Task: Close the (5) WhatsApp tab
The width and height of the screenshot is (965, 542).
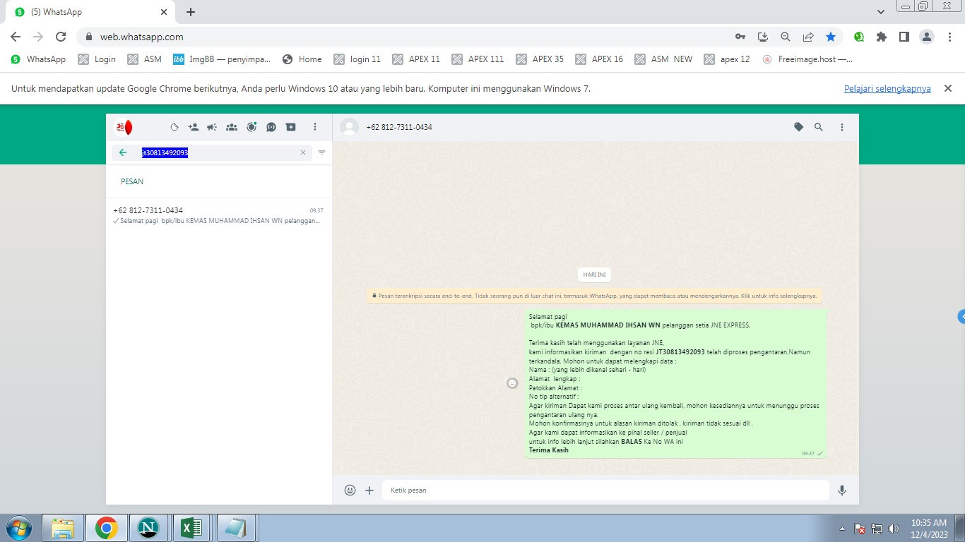Action: [x=164, y=12]
